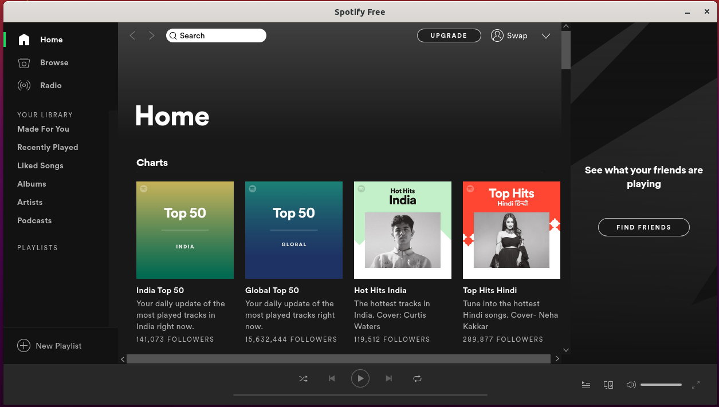The height and width of the screenshot is (407, 719).
Task: Go back with the left navigation arrow
Action: click(132, 35)
